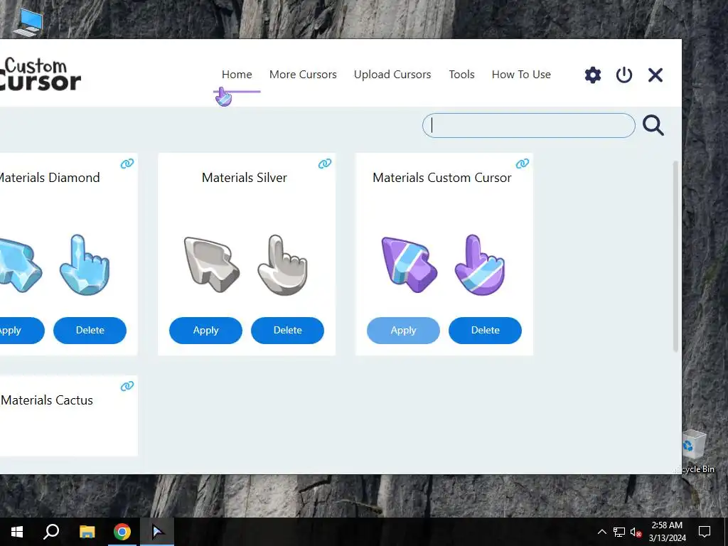728x546 pixels.
Task: Select the silver arrow cursor image
Action: (x=212, y=264)
